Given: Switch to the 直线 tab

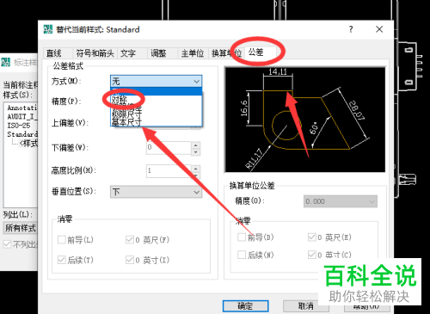Looking at the screenshot, I should point(54,53).
